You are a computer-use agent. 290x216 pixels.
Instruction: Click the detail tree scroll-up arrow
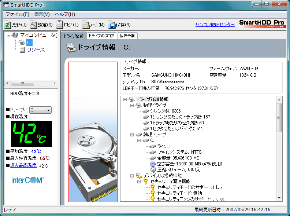pos(279,100)
